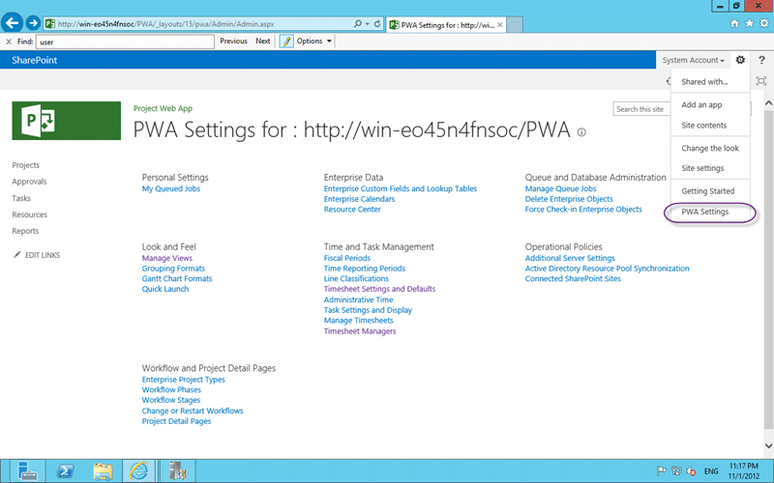The image size is (774, 483).
Task: Select Shared with... menu item
Action: pyautogui.click(x=704, y=82)
